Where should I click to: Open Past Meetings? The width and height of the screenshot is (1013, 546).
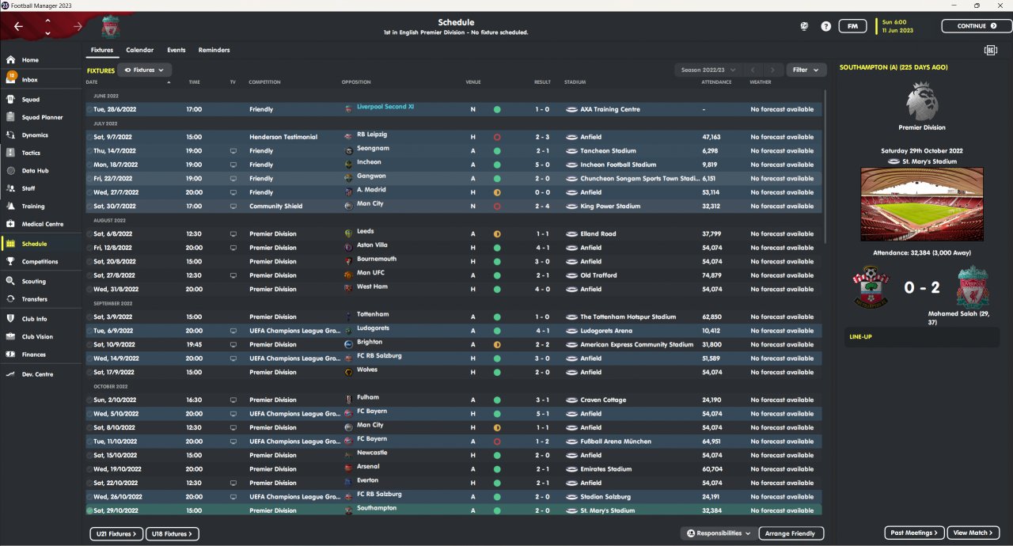(914, 533)
